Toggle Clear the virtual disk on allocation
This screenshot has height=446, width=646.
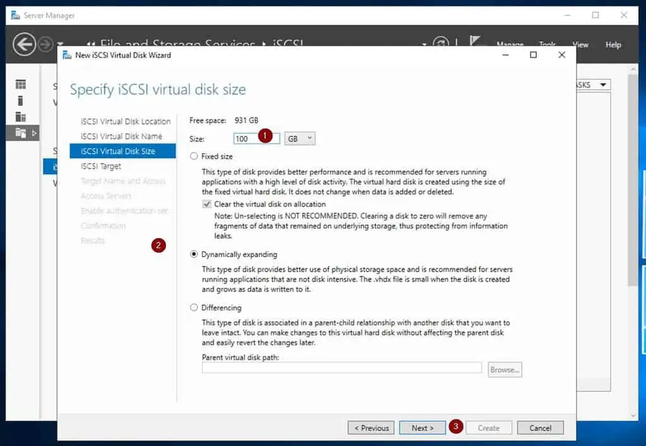pos(207,204)
